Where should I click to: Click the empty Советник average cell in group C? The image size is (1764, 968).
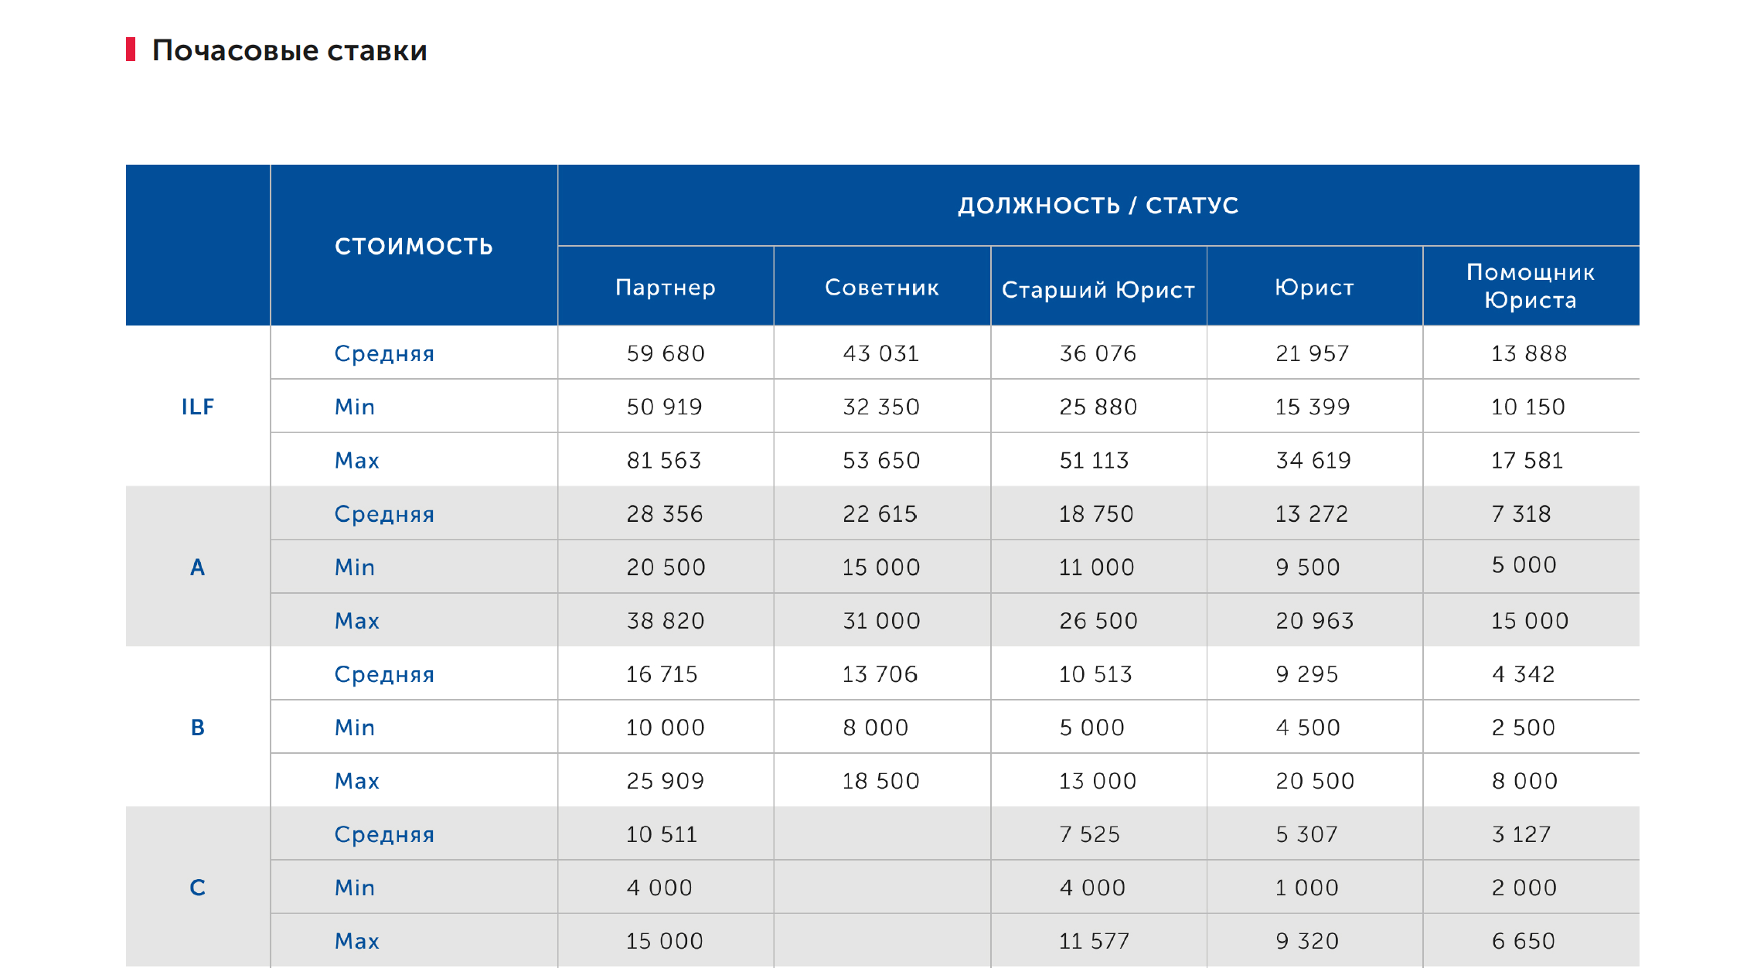(x=882, y=834)
